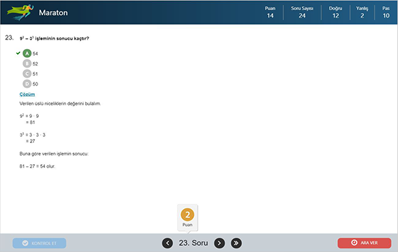
Task: Click the ARA VER button
Action: click(364, 243)
